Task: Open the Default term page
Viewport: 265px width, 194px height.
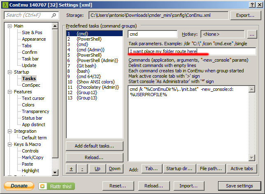Action: (34, 138)
